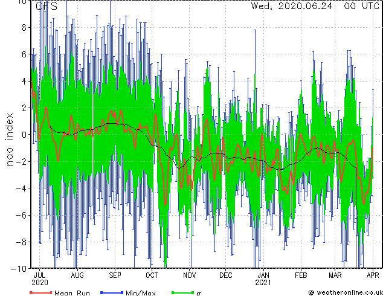The height and width of the screenshot is (296, 383).
Task: Click the 'NOV' x-axis month label
Action: 189,275
